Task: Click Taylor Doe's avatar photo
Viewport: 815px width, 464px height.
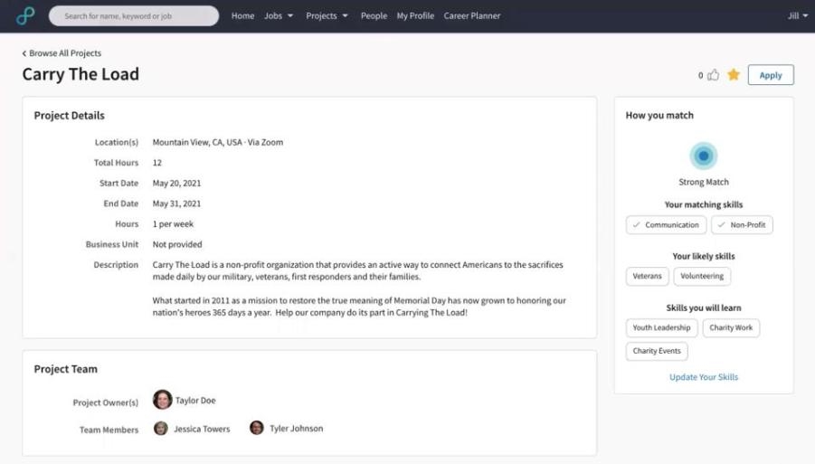Action: [x=162, y=400]
